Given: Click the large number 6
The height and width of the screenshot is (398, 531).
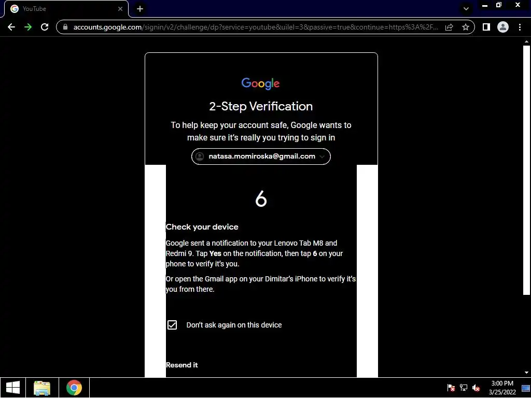Looking at the screenshot, I should coord(261,198).
